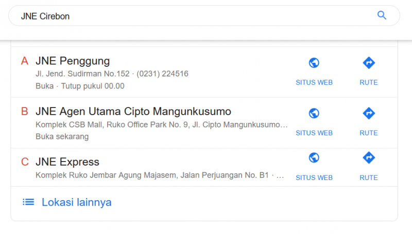The height and width of the screenshot is (234, 412).
Task: Click RUTE label for JNE Agen Utama
Action: coord(369,133)
